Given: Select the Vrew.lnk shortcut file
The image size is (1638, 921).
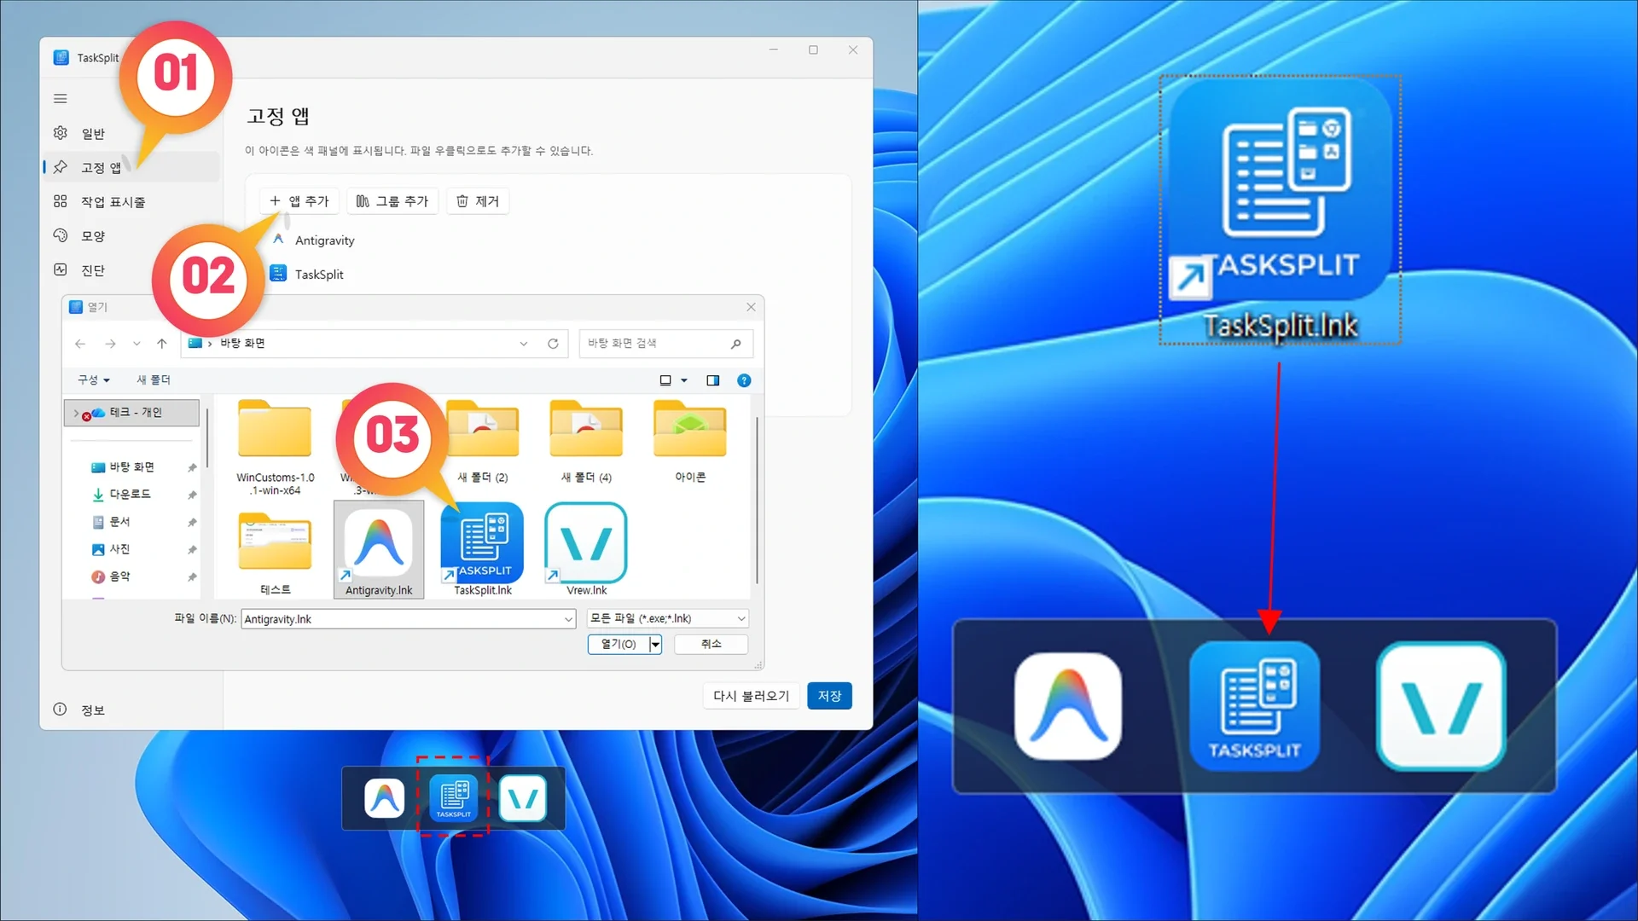Looking at the screenshot, I should pos(586,550).
